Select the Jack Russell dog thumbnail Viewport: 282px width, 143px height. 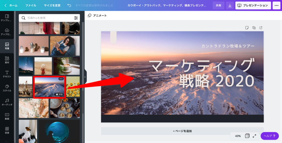[28, 131]
